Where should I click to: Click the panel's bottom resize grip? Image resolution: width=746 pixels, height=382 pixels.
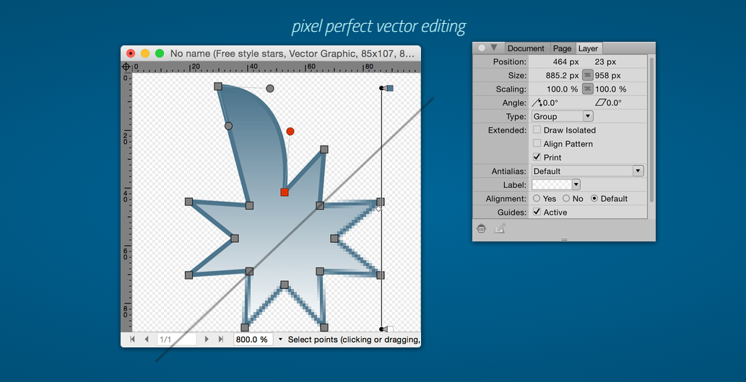pyautogui.click(x=564, y=239)
